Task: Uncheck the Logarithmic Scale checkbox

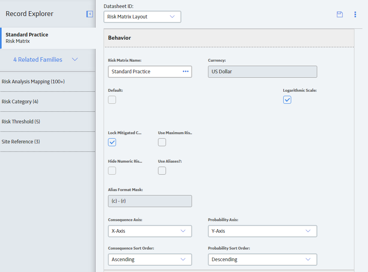Action: (287, 100)
